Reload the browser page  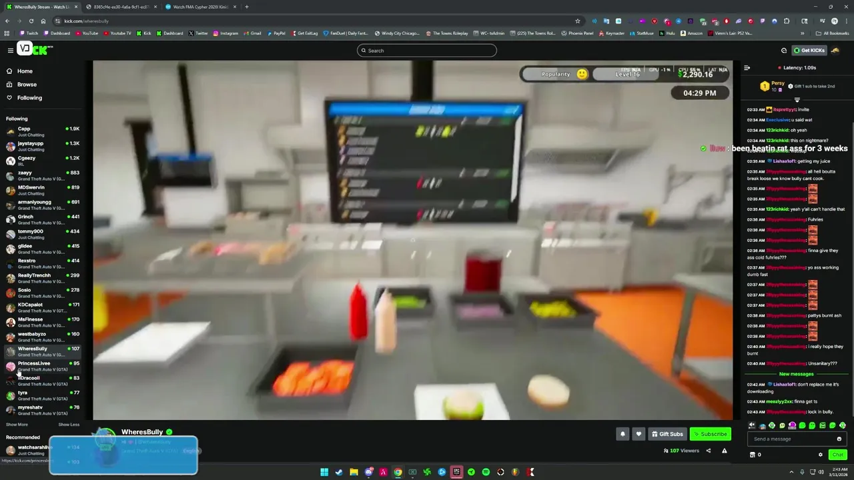pyautogui.click(x=32, y=21)
